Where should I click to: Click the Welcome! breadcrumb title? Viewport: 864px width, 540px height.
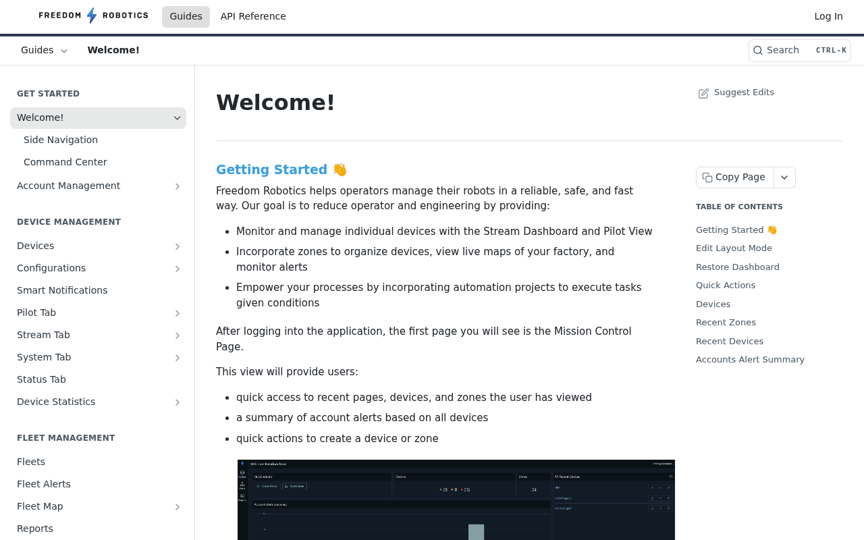click(x=113, y=50)
